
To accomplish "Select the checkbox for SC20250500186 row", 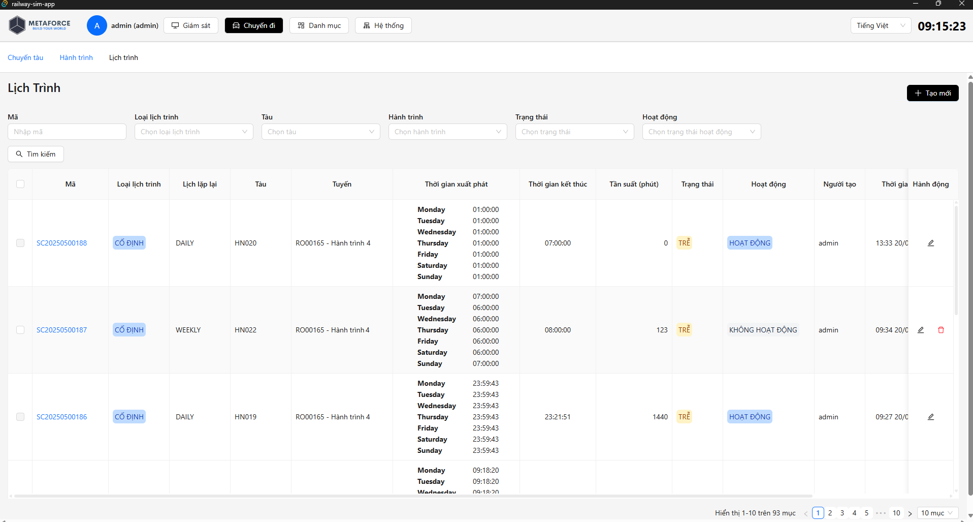I will pyautogui.click(x=20, y=417).
